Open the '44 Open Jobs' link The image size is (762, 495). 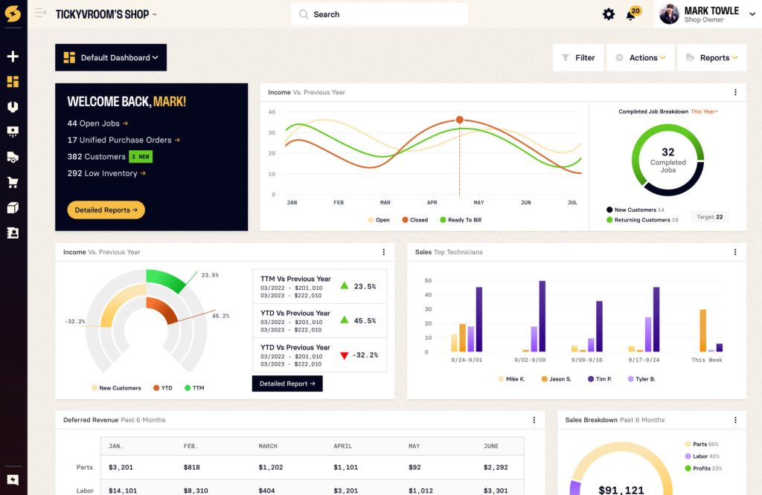click(96, 123)
